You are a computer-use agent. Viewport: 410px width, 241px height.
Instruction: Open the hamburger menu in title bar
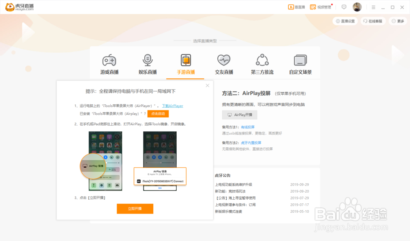374,7
